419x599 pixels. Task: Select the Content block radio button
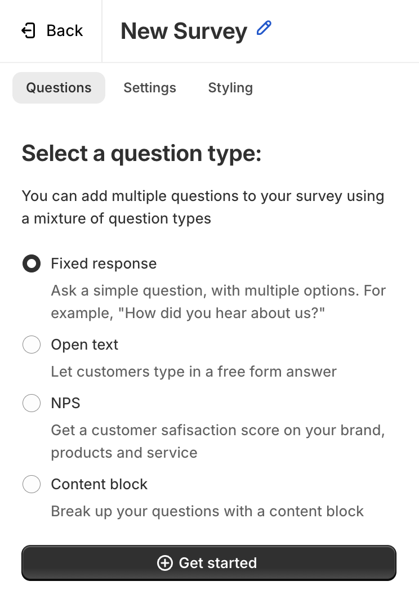(x=32, y=484)
